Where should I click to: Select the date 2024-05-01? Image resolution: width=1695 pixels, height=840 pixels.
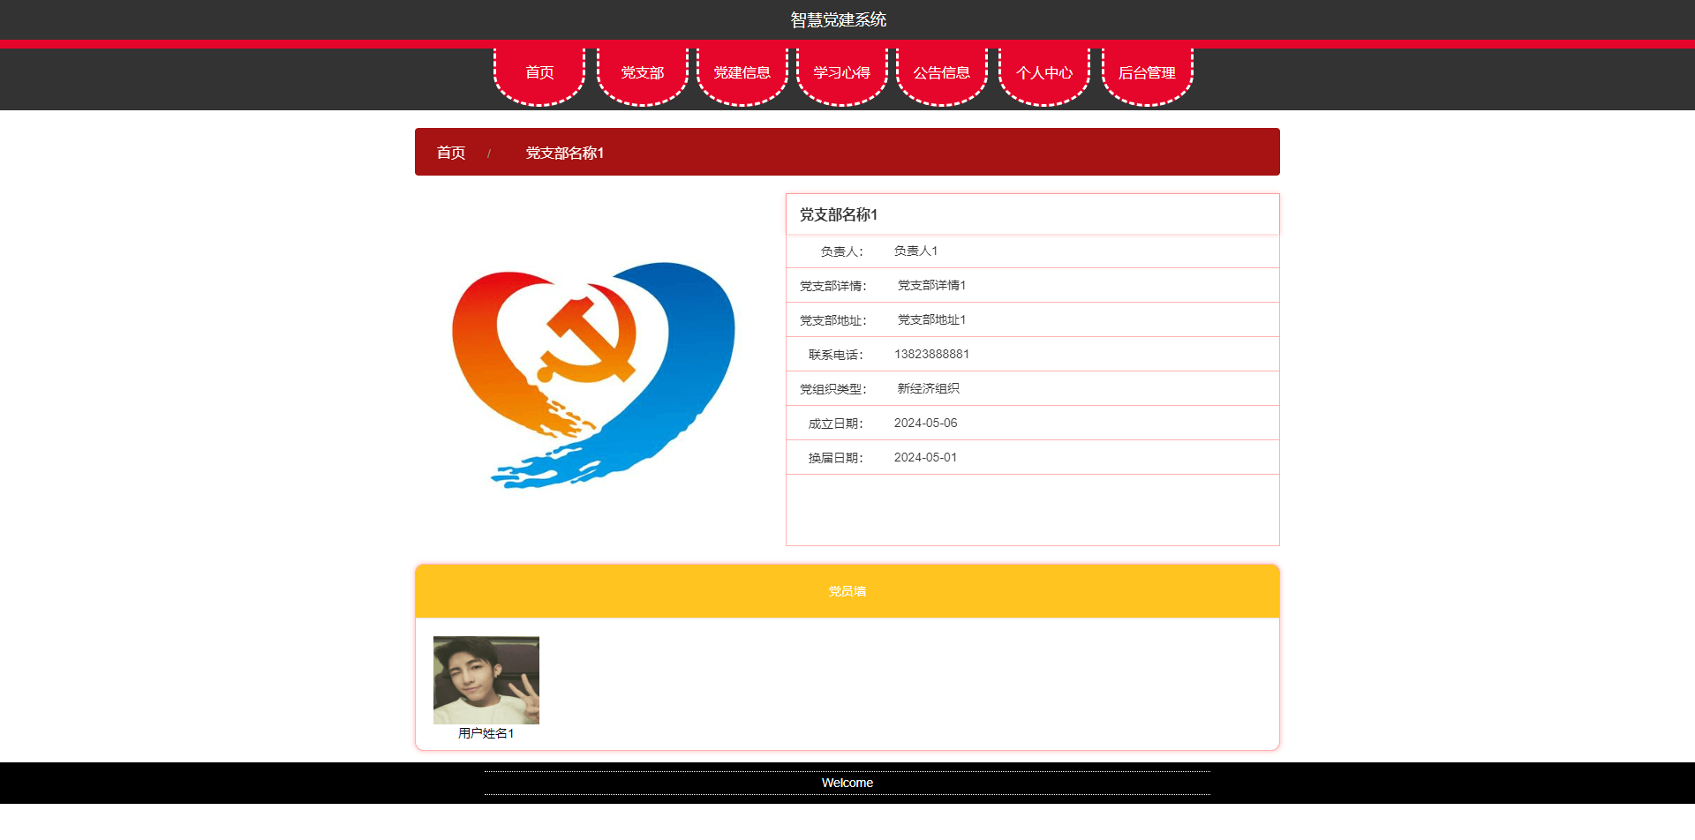click(x=925, y=457)
